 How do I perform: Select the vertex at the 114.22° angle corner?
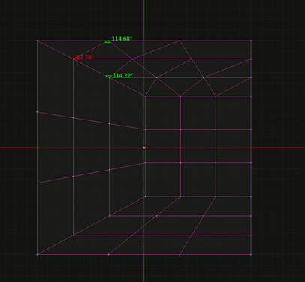(109, 77)
